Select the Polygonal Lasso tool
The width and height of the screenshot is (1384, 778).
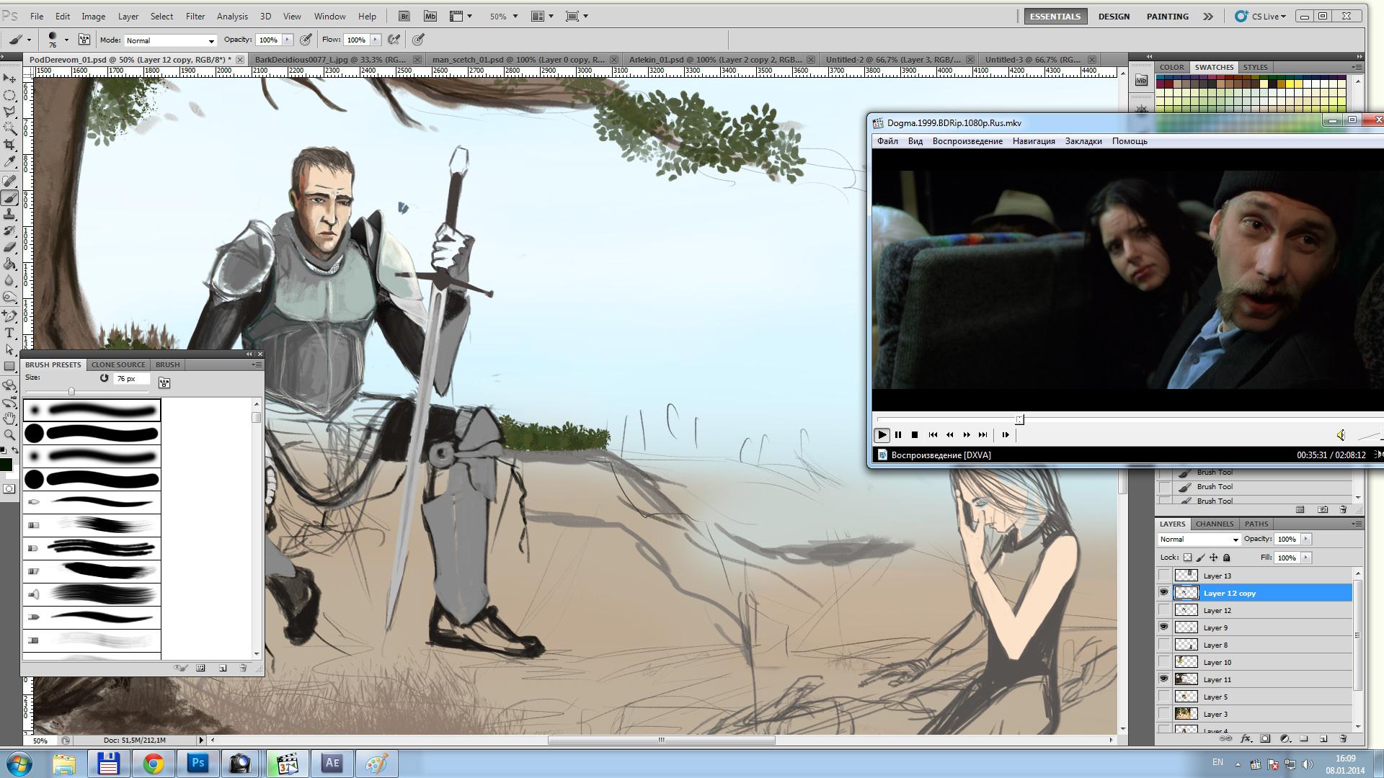coord(9,112)
